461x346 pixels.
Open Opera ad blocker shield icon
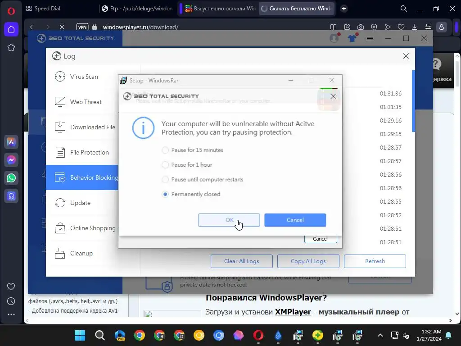[374, 27]
